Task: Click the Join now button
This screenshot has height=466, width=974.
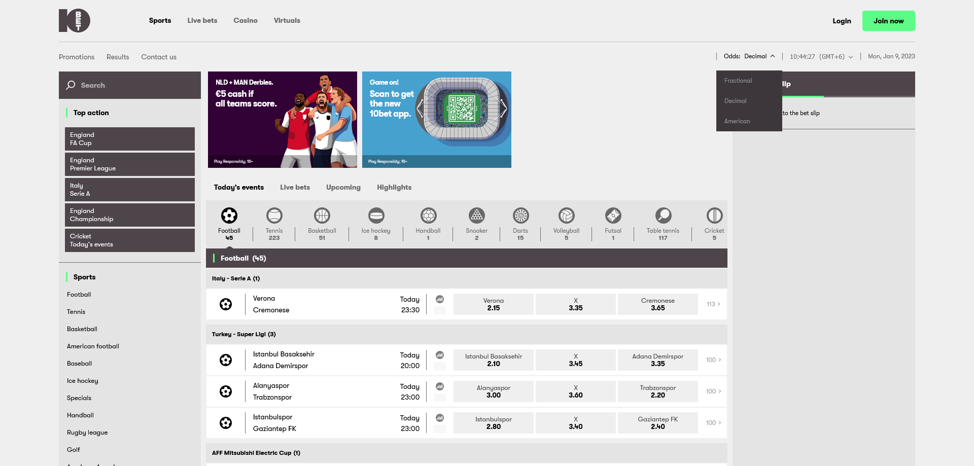Action: pyautogui.click(x=888, y=21)
